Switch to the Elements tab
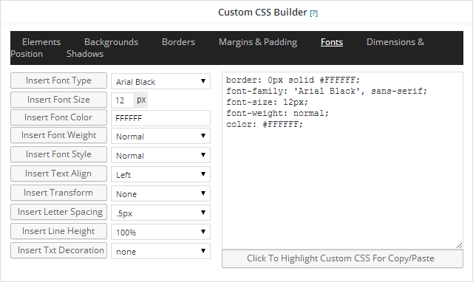Viewport: 473px width, 282px height. [41, 42]
